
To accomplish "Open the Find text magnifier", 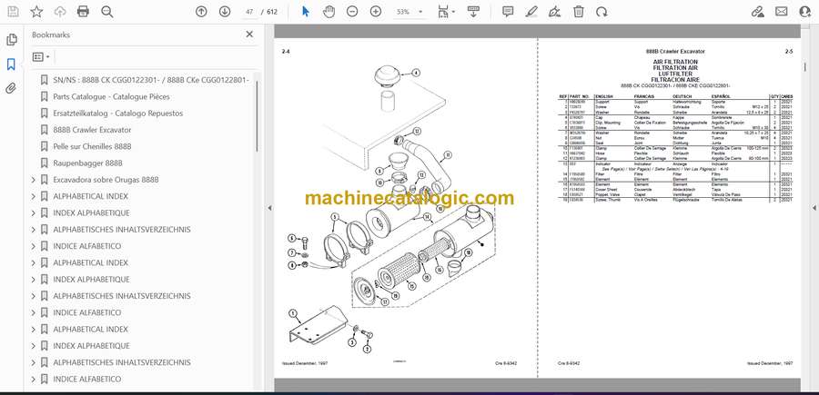I will pos(107,12).
